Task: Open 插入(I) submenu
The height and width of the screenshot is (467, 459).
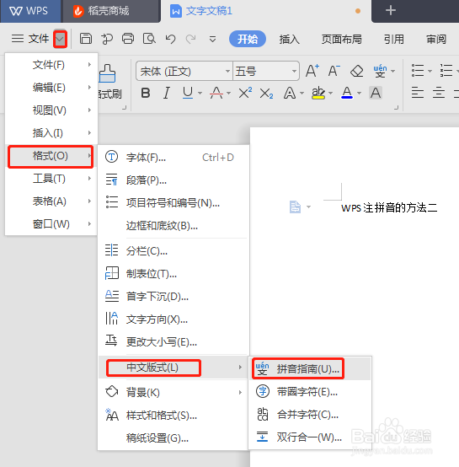Action: point(51,133)
